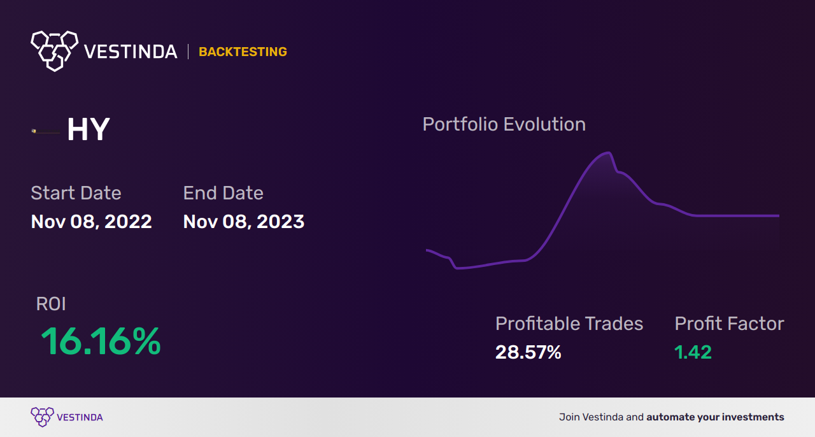Click the Vestinda hexagon logo icon at top
815x437 pixels.
pos(54,50)
